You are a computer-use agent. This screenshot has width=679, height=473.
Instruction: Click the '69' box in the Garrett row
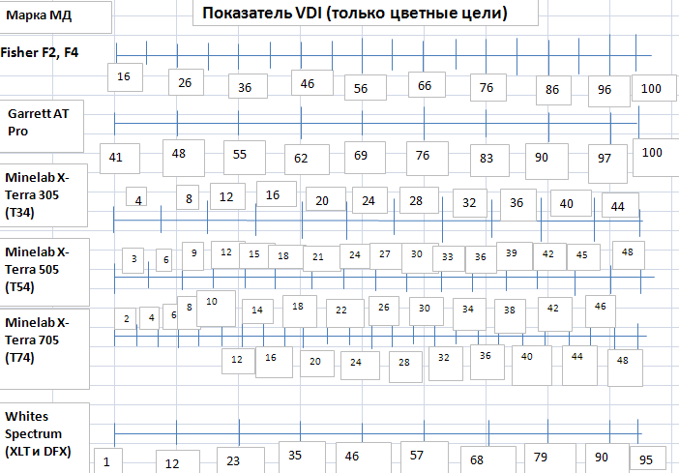(365, 158)
